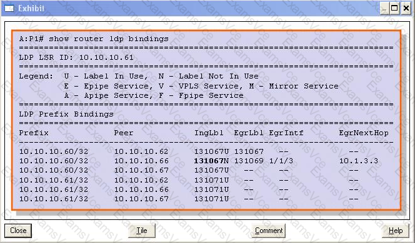Click peer 10.10.10.67 in last row

(x=141, y=199)
